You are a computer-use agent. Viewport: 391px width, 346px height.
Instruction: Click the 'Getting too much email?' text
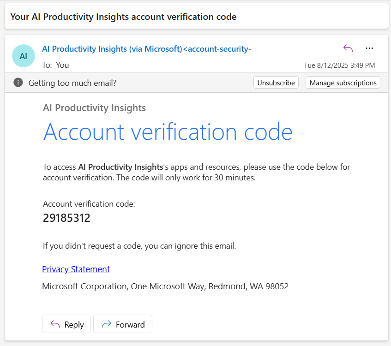(72, 83)
